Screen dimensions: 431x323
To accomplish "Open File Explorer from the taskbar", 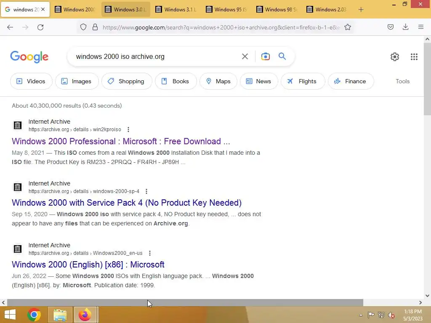I will click(60, 315).
